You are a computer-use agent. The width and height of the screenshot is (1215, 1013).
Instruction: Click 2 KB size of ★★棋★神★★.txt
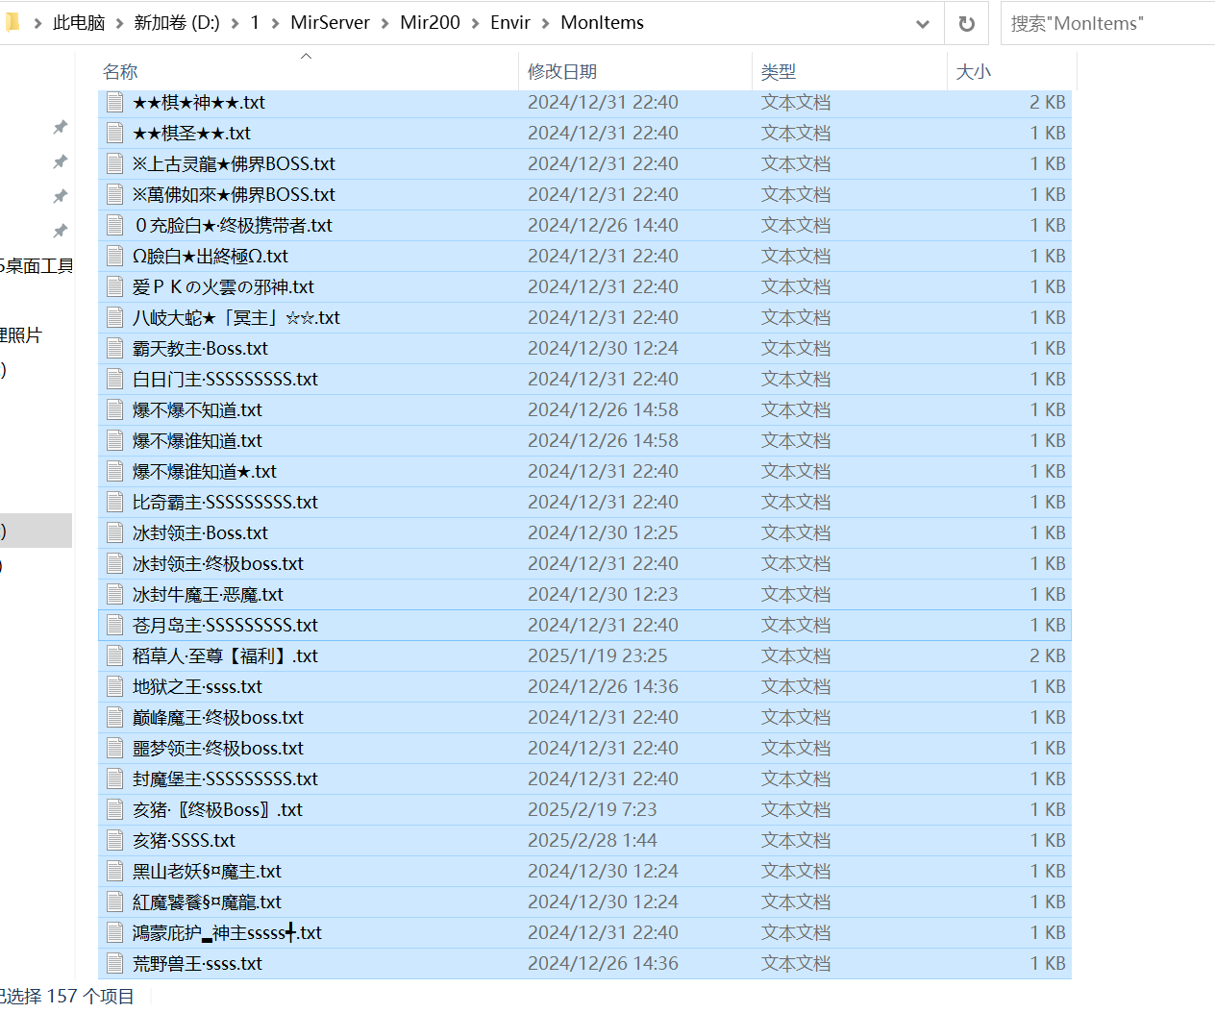point(1047,102)
